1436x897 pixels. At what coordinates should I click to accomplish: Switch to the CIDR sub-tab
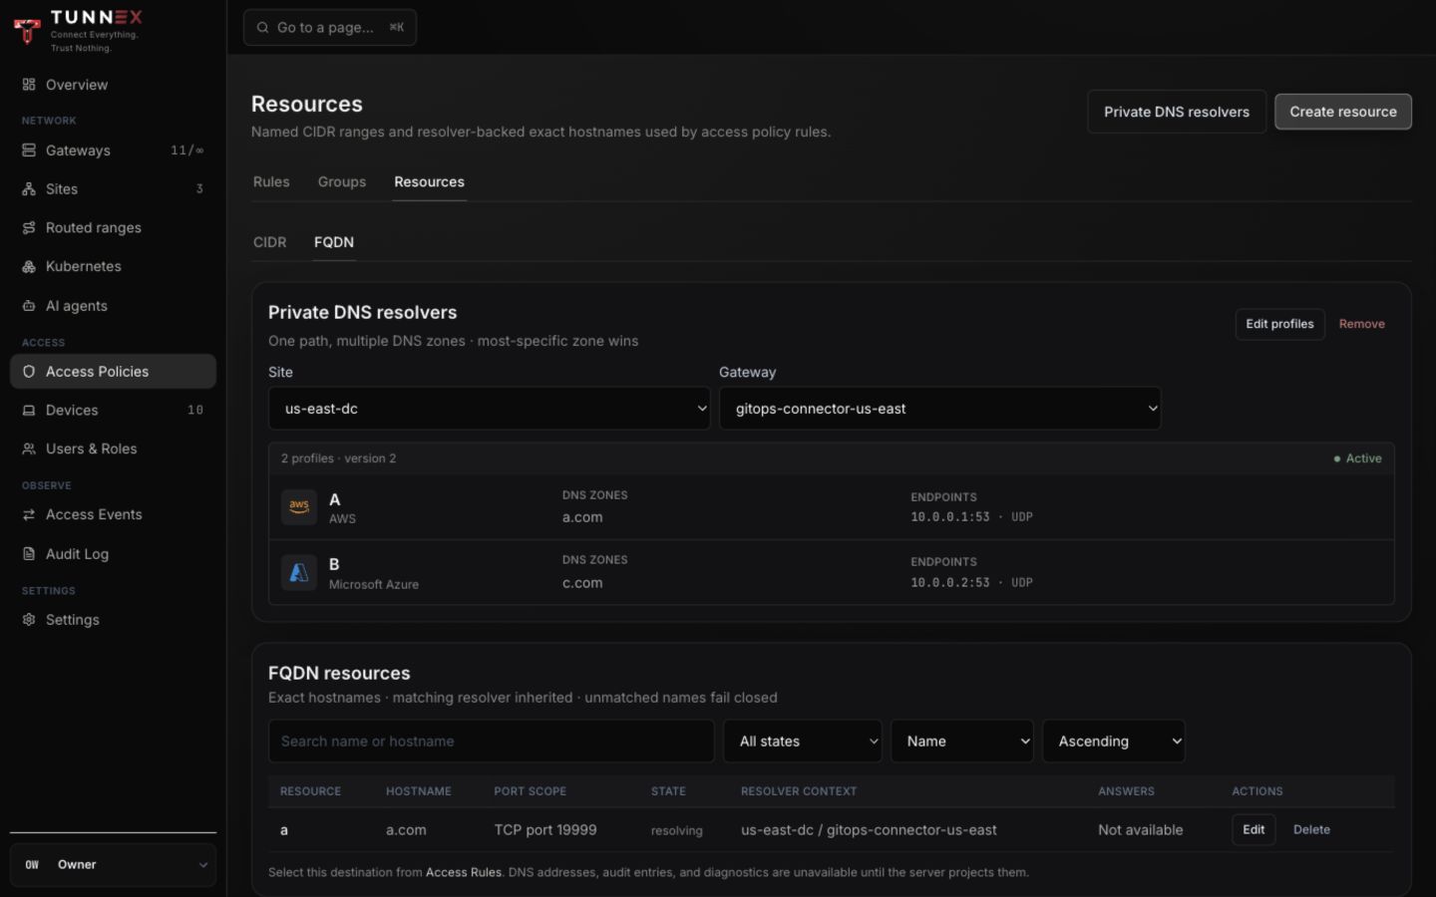tap(269, 242)
